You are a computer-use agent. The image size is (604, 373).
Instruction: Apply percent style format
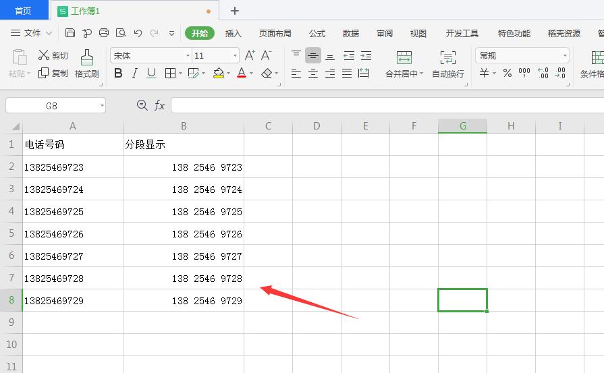pyautogui.click(x=507, y=73)
